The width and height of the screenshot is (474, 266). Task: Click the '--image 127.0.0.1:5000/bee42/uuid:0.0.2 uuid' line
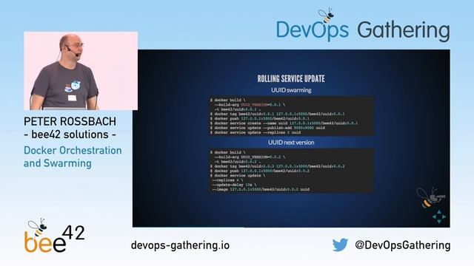tap(261, 189)
